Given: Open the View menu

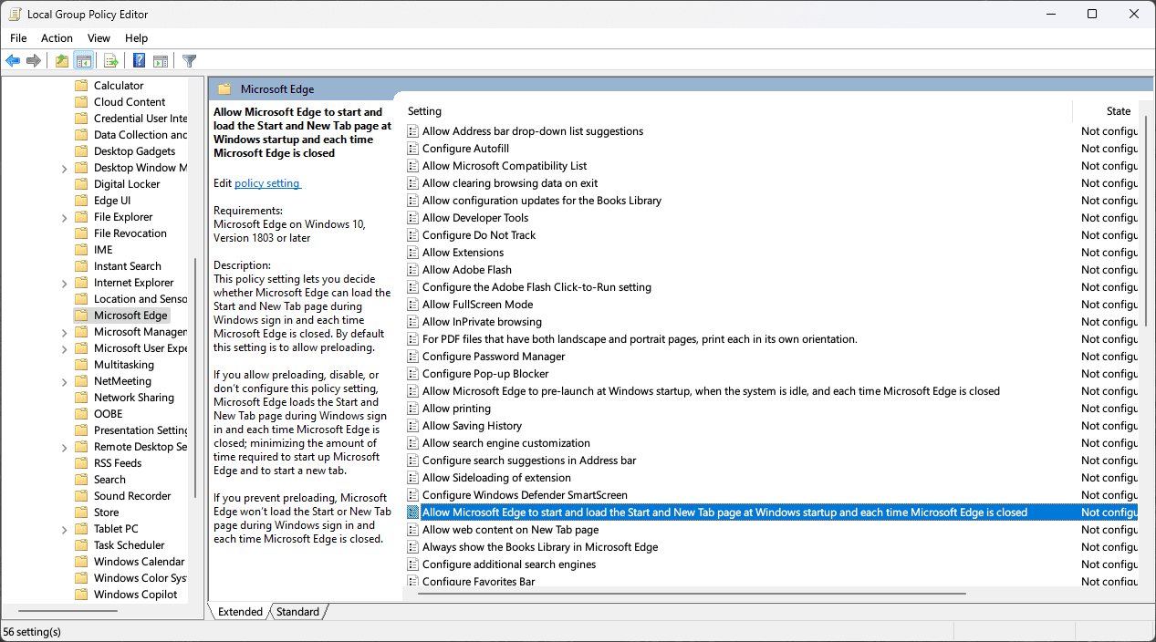Looking at the screenshot, I should click(x=99, y=38).
